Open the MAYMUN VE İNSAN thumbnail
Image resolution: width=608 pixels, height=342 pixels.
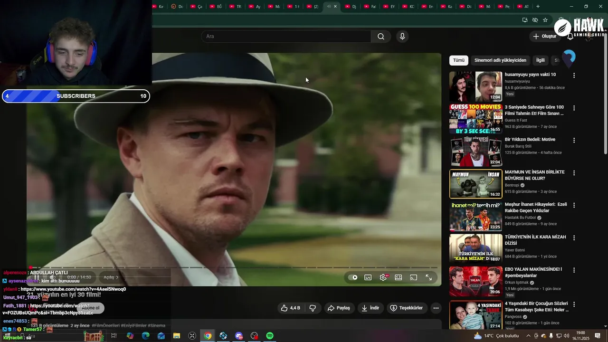coord(475,184)
